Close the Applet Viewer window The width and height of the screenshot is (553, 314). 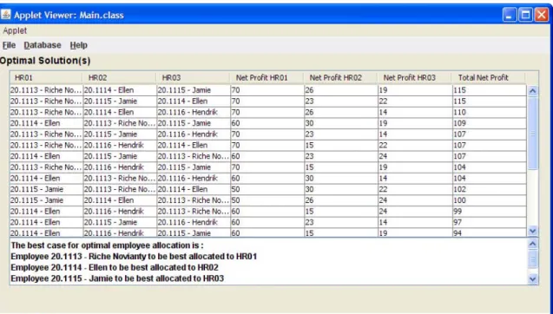(x=542, y=15)
